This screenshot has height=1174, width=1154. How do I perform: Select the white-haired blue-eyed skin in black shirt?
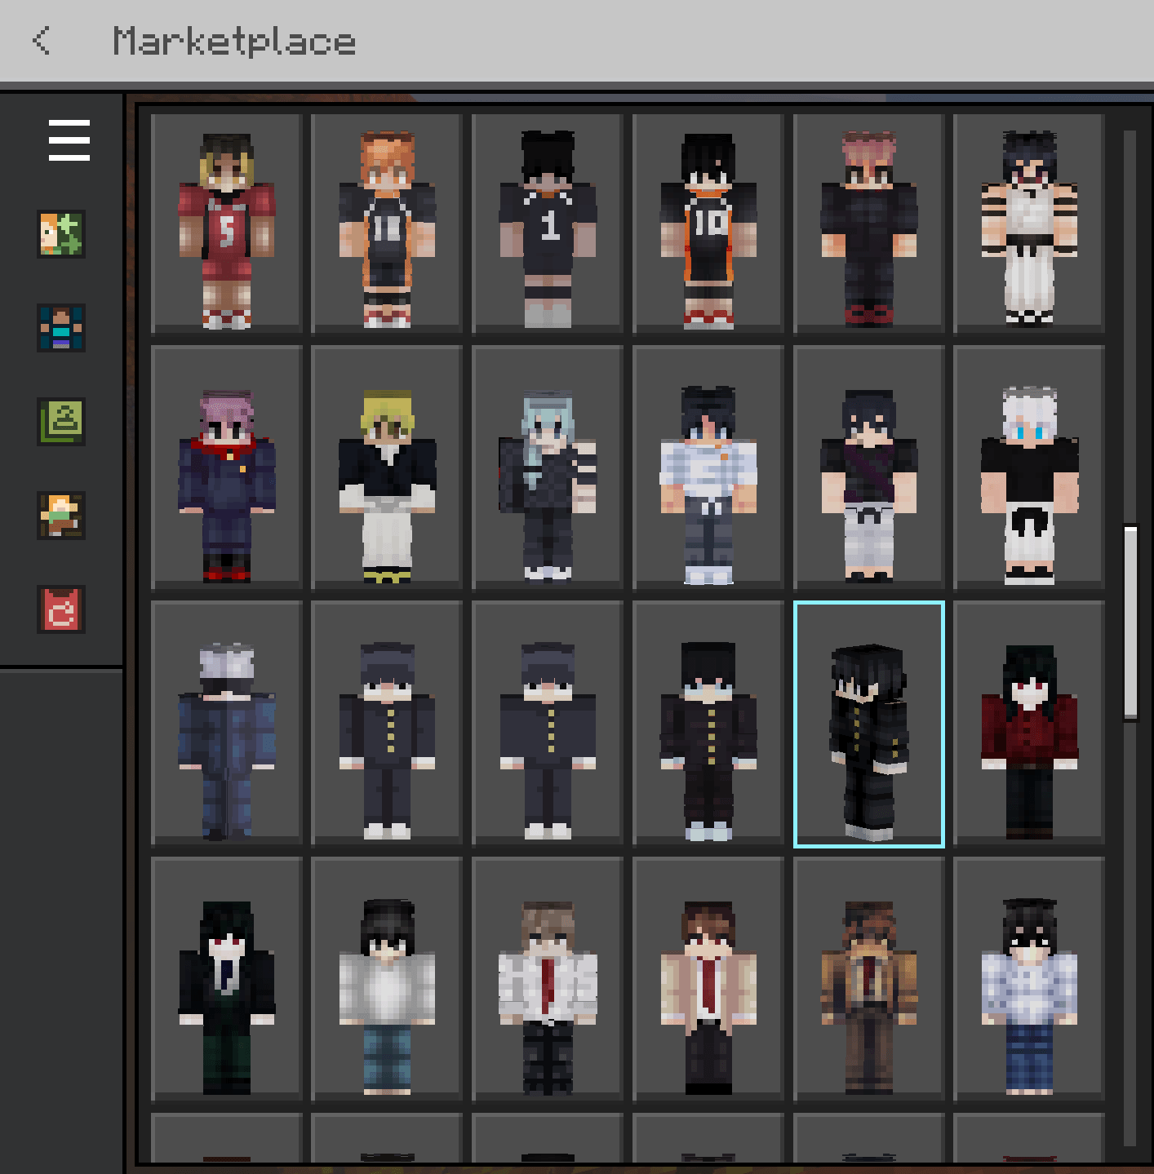[x=1029, y=467]
